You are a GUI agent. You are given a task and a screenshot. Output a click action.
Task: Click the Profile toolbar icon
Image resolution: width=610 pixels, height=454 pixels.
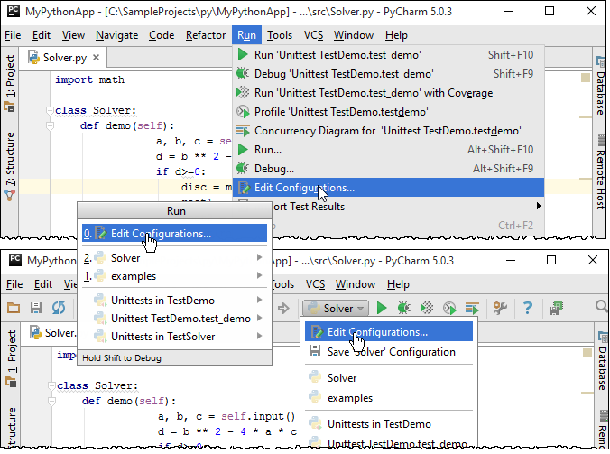click(450, 309)
